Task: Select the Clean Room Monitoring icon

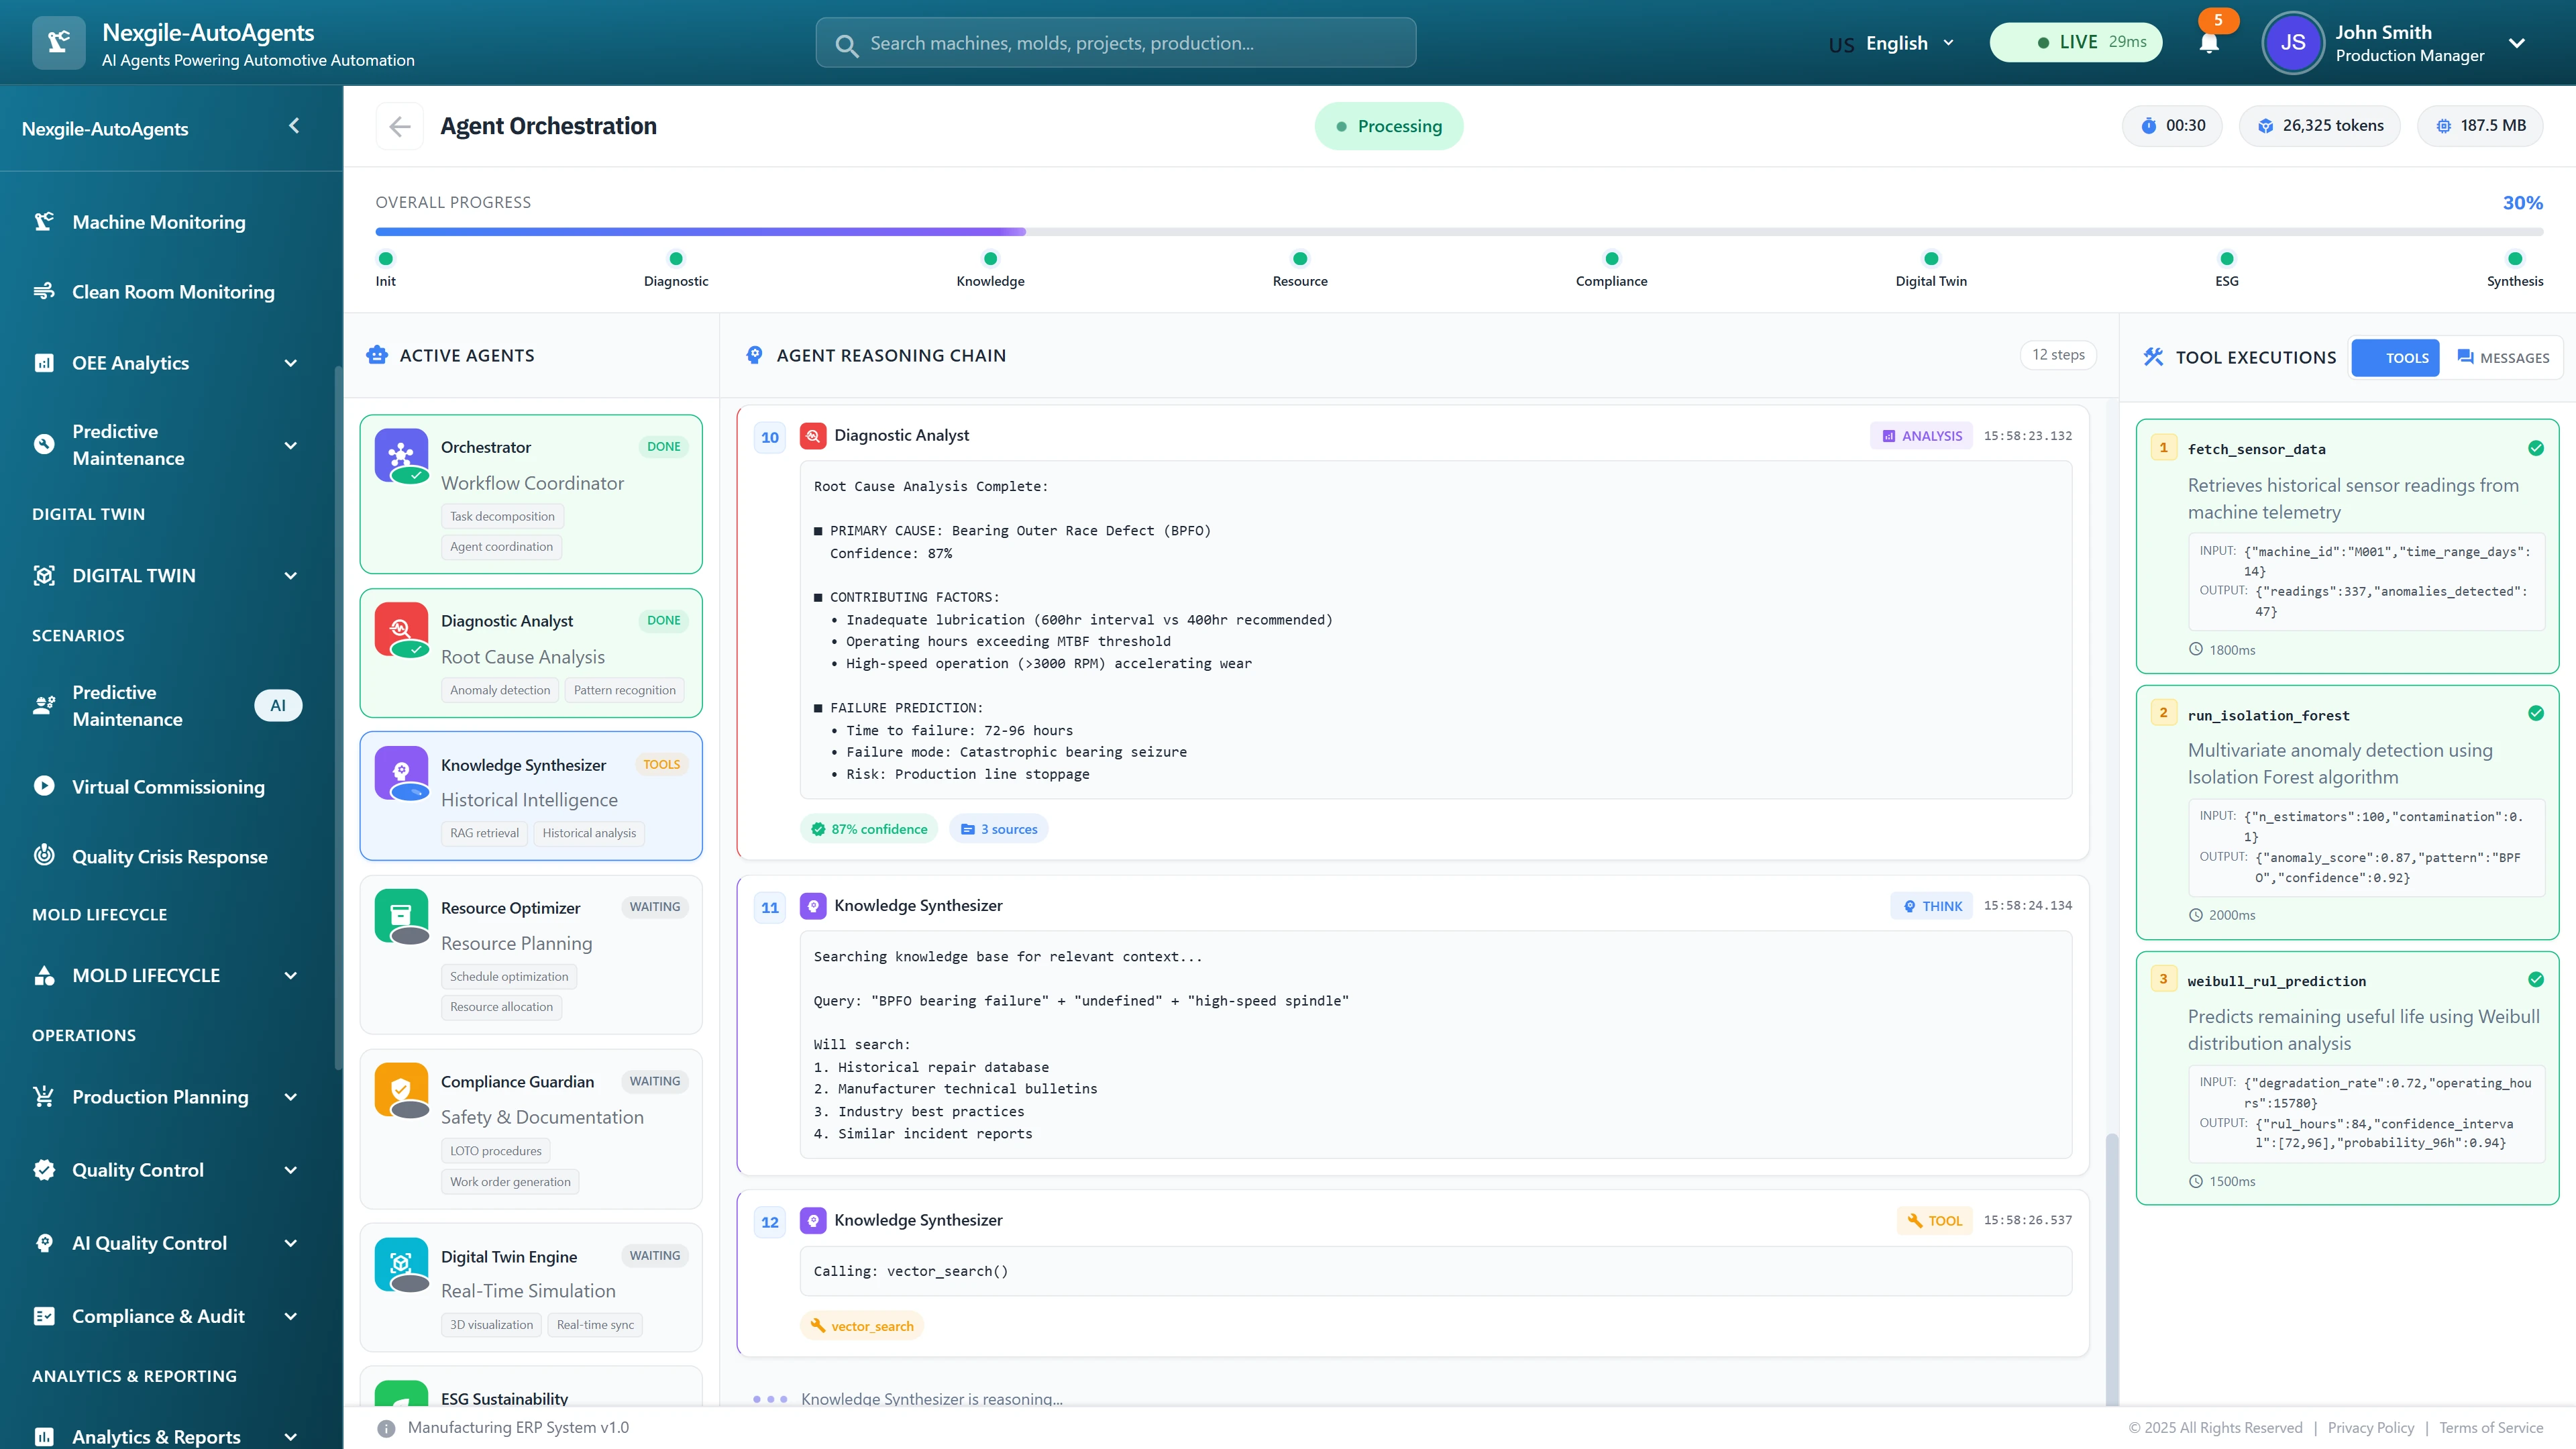Action: pyautogui.click(x=43, y=291)
